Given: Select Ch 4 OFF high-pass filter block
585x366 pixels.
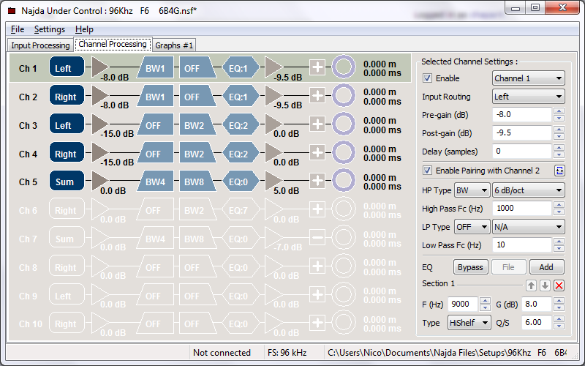Looking at the screenshot, I should click(x=155, y=153).
